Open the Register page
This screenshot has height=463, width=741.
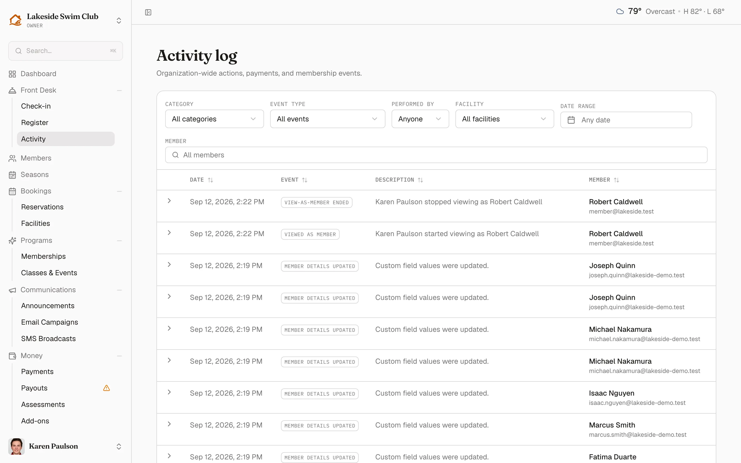pos(34,122)
